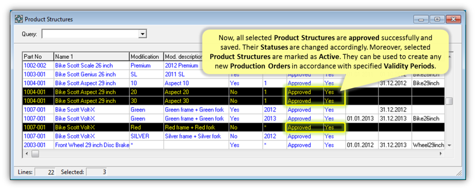Click inside the Query combo box field
Viewport: 476px width, 190px height.
[90, 34]
